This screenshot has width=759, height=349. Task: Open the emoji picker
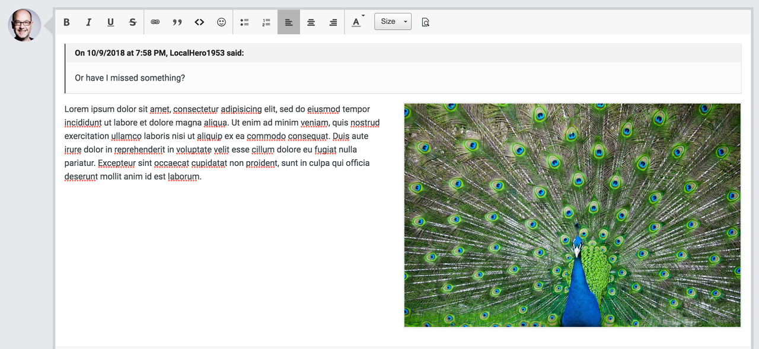(221, 22)
